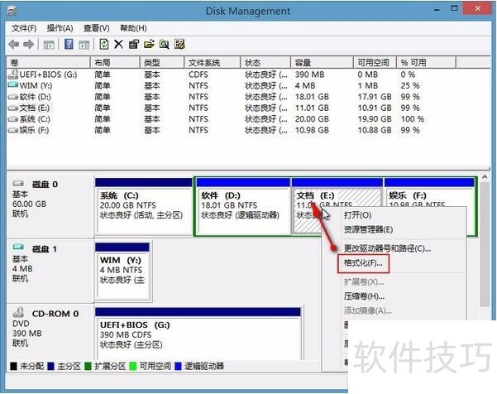The image size is (497, 394).
Task: Click the light green 可用空间 legend swatch
Action: pos(133,367)
